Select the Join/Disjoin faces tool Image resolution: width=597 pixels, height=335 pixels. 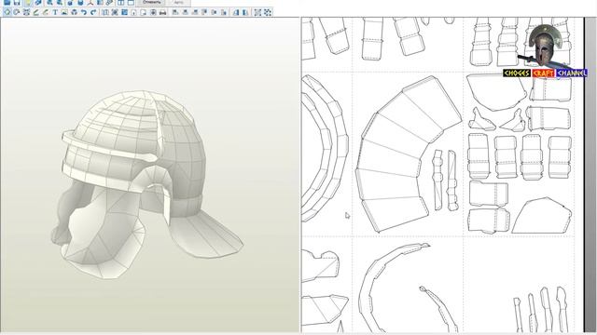[26, 12]
